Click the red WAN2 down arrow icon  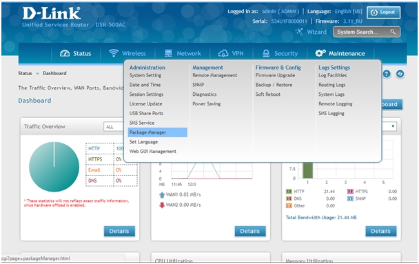162,205
